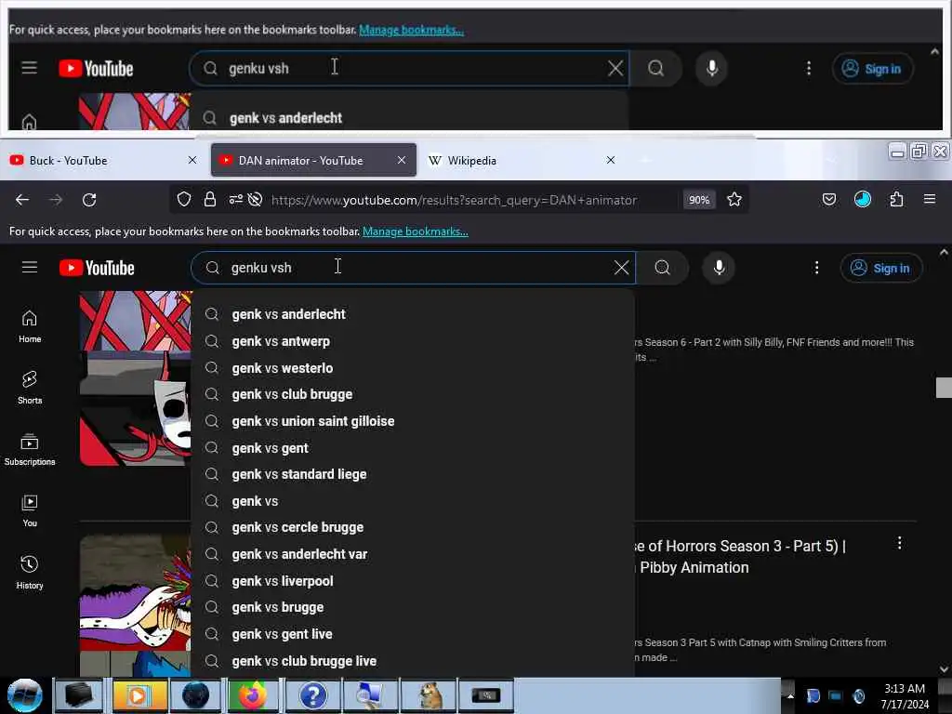Go to YouTube home via logo

[x=97, y=268]
